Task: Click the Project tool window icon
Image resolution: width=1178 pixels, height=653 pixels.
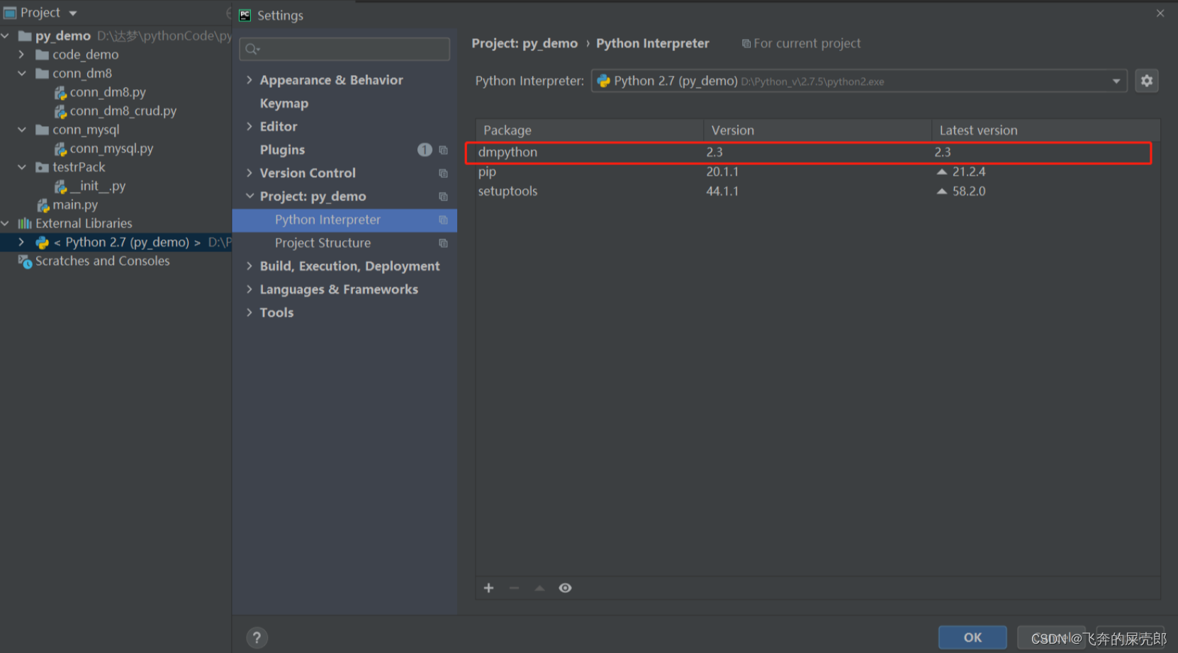Action: coord(10,13)
